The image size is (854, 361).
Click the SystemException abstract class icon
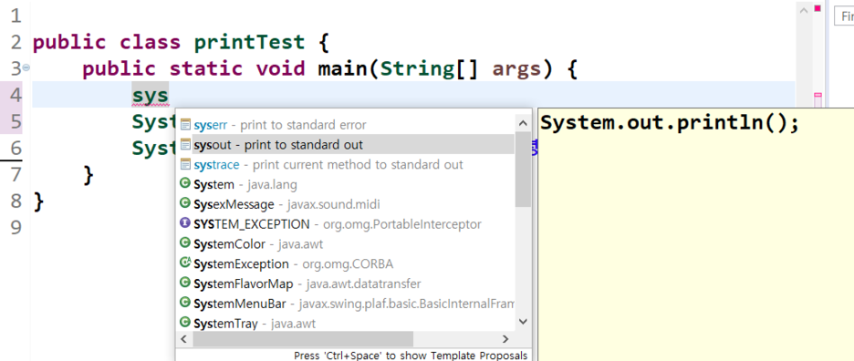click(x=185, y=263)
